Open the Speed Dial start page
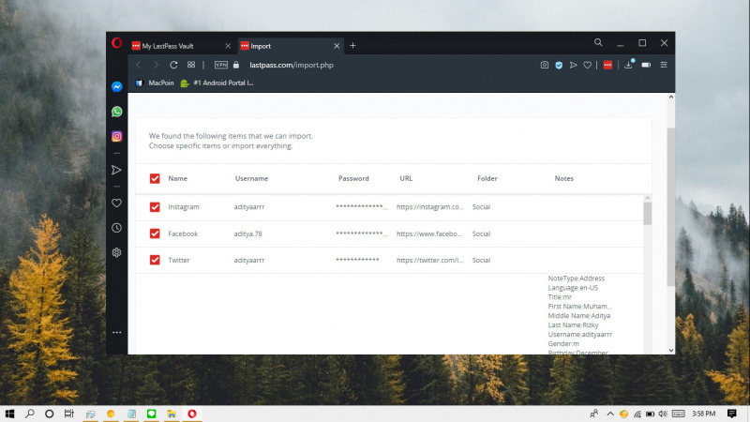Image resolution: width=750 pixels, height=422 pixels. pyautogui.click(x=191, y=65)
